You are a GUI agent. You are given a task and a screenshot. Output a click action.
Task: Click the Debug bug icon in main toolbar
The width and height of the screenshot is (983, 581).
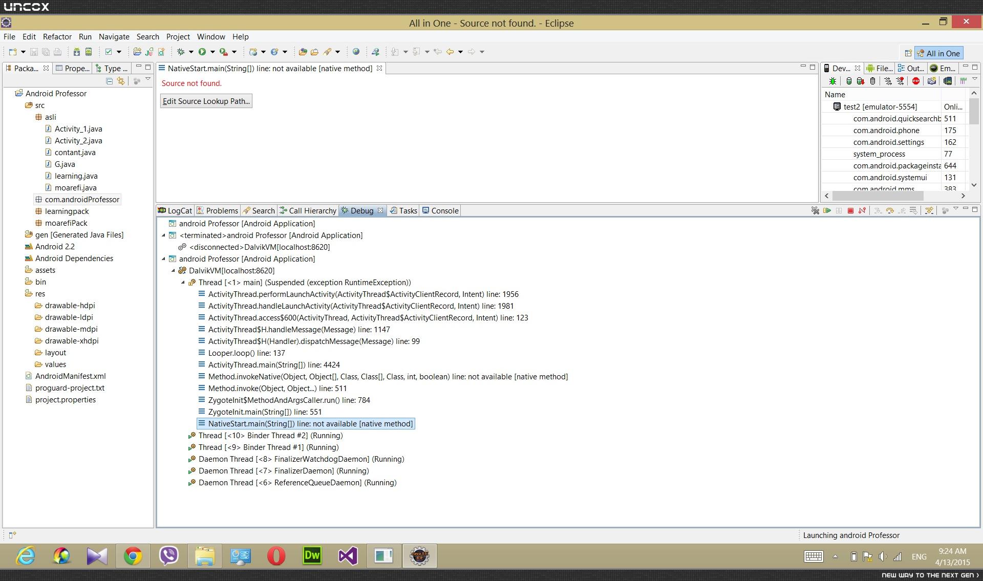[181, 52]
